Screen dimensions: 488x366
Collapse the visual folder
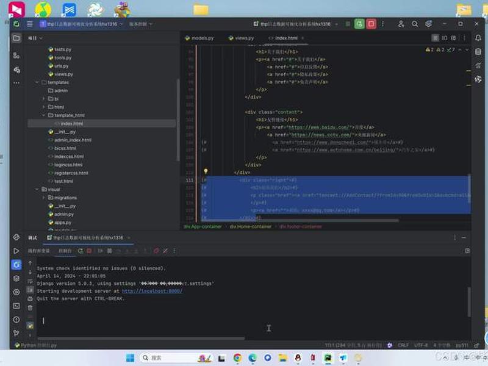37,189
